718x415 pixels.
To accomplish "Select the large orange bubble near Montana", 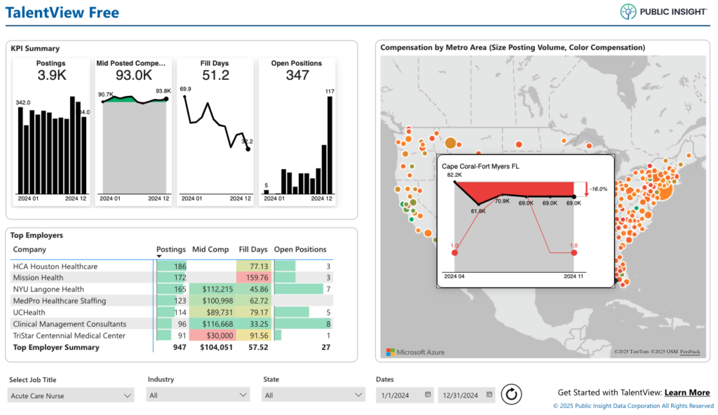I will pyautogui.click(x=451, y=144).
